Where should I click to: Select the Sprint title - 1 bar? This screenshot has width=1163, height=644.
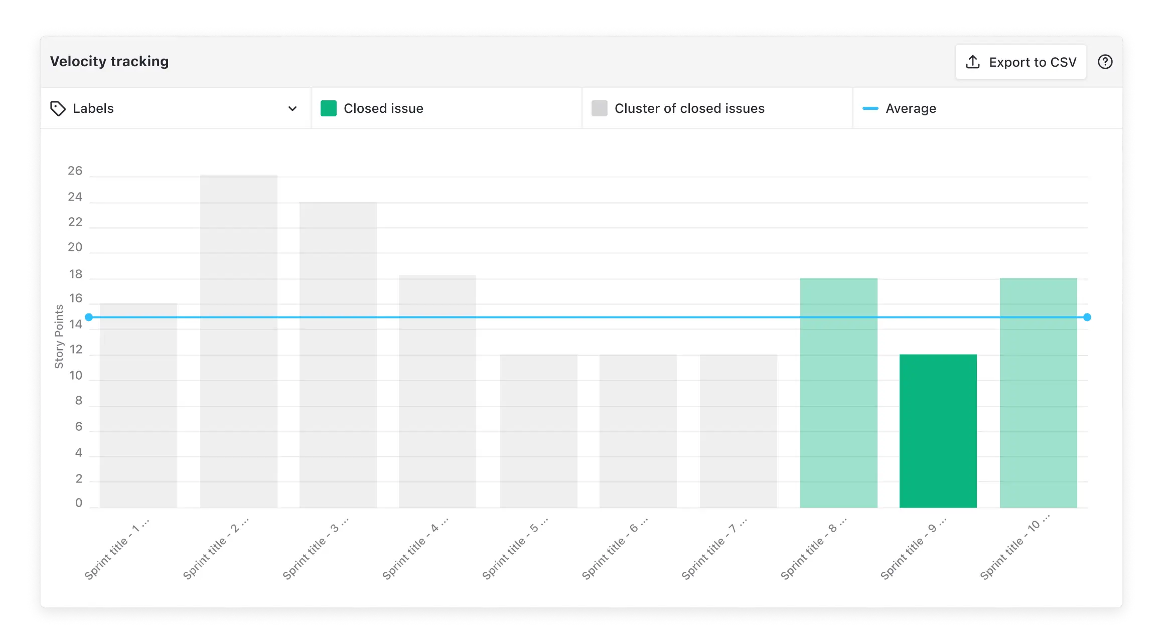(x=138, y=405)
